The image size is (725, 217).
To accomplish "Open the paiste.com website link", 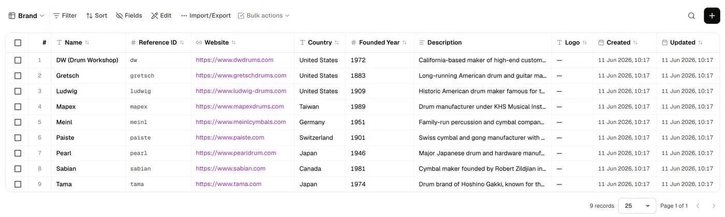I will [230, 137].
